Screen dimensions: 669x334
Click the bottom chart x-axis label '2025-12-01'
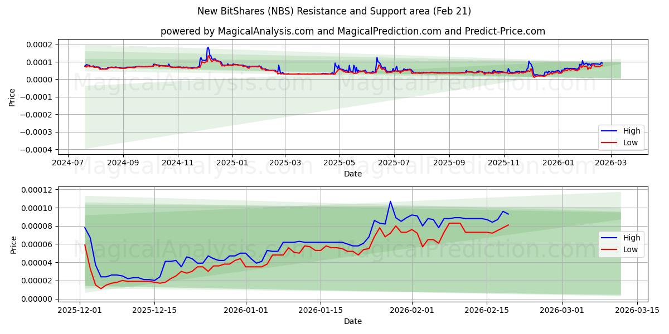[80, 310]
